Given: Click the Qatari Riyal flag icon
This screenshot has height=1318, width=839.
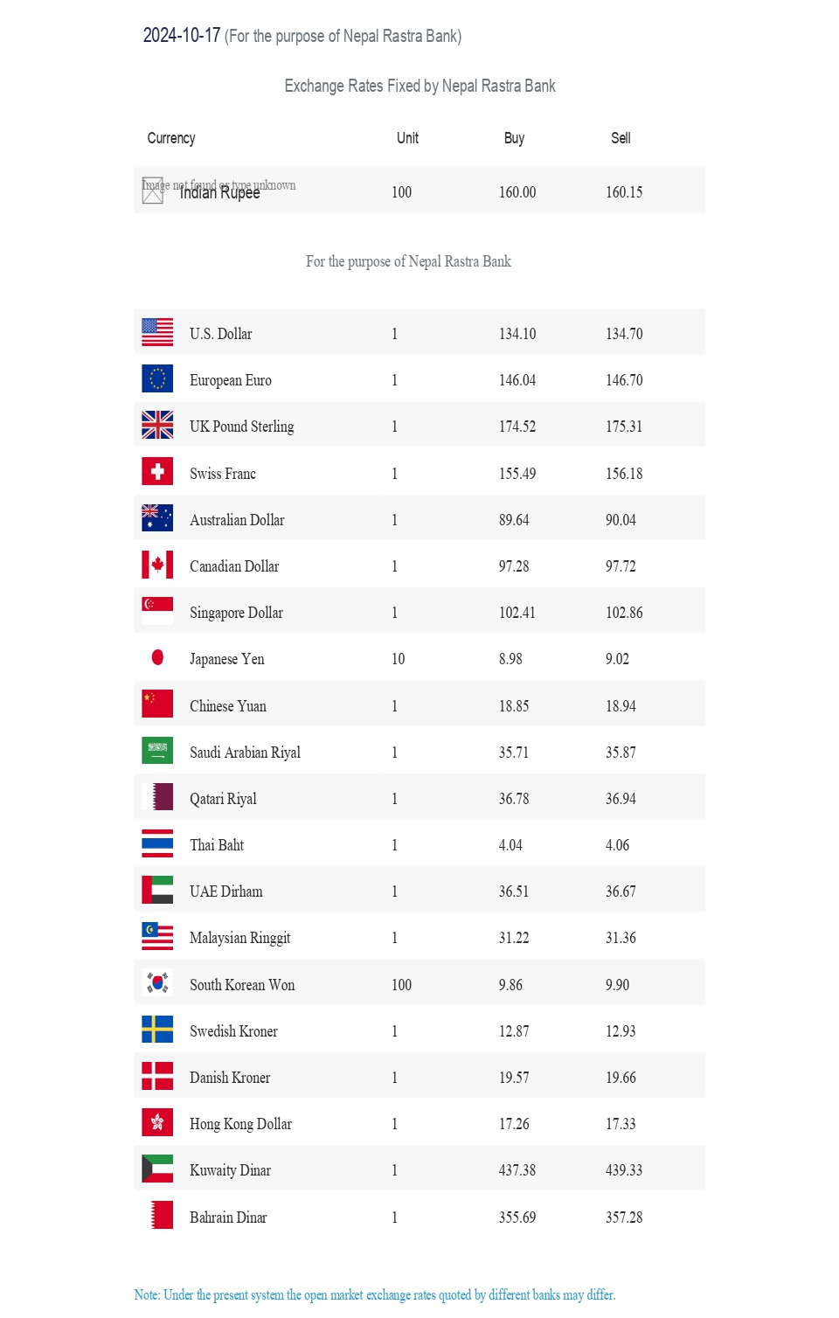Looking at the screenshot, I should coord(157,796).
